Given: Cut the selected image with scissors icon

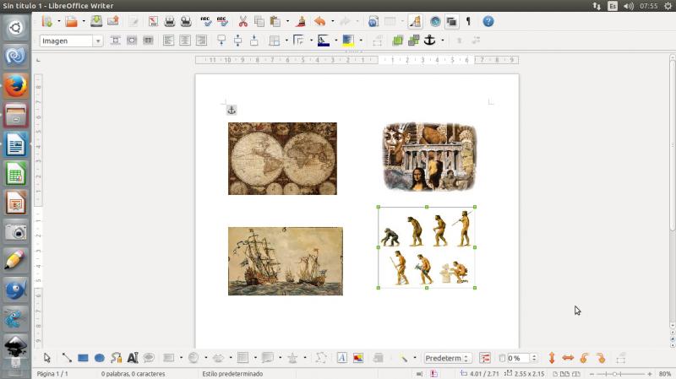Looking at the screenshot, I should tap(243, 22).
